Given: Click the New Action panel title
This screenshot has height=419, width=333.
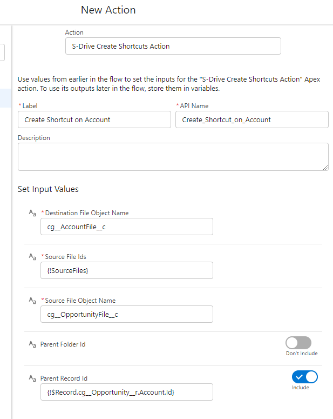Looking at the screenshot, I should tap(108, 10).
